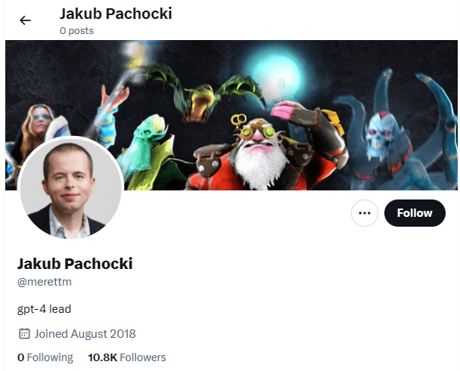Click the calendar icon beside Joined date
Image resolution: width=460 pixels, height=371 pixels.
pos(24,334)
